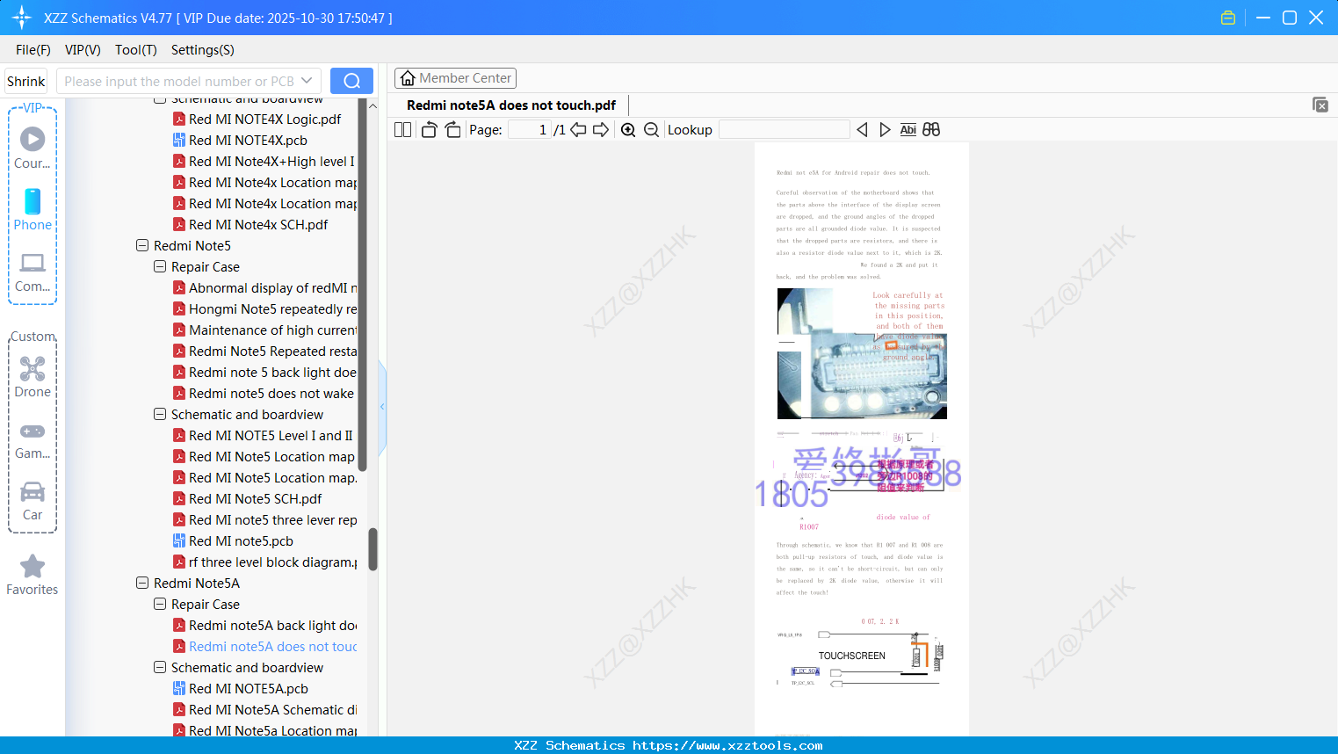
Task: Open the File(F) menu
Action: 33,50
